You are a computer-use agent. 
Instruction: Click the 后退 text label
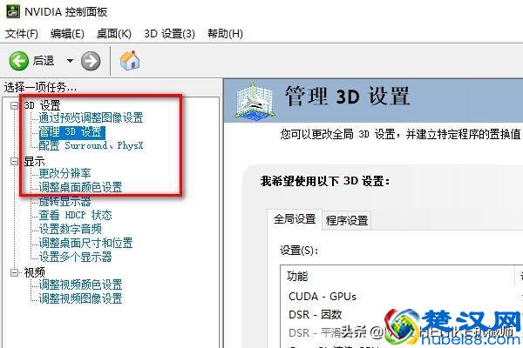(x=44, y=61)
